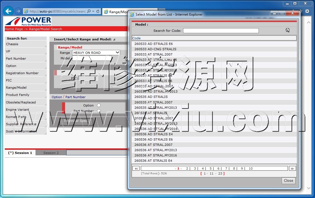Click the POWER logo
The width and height of the screenshot is (315, 198).
pos(28,21)
